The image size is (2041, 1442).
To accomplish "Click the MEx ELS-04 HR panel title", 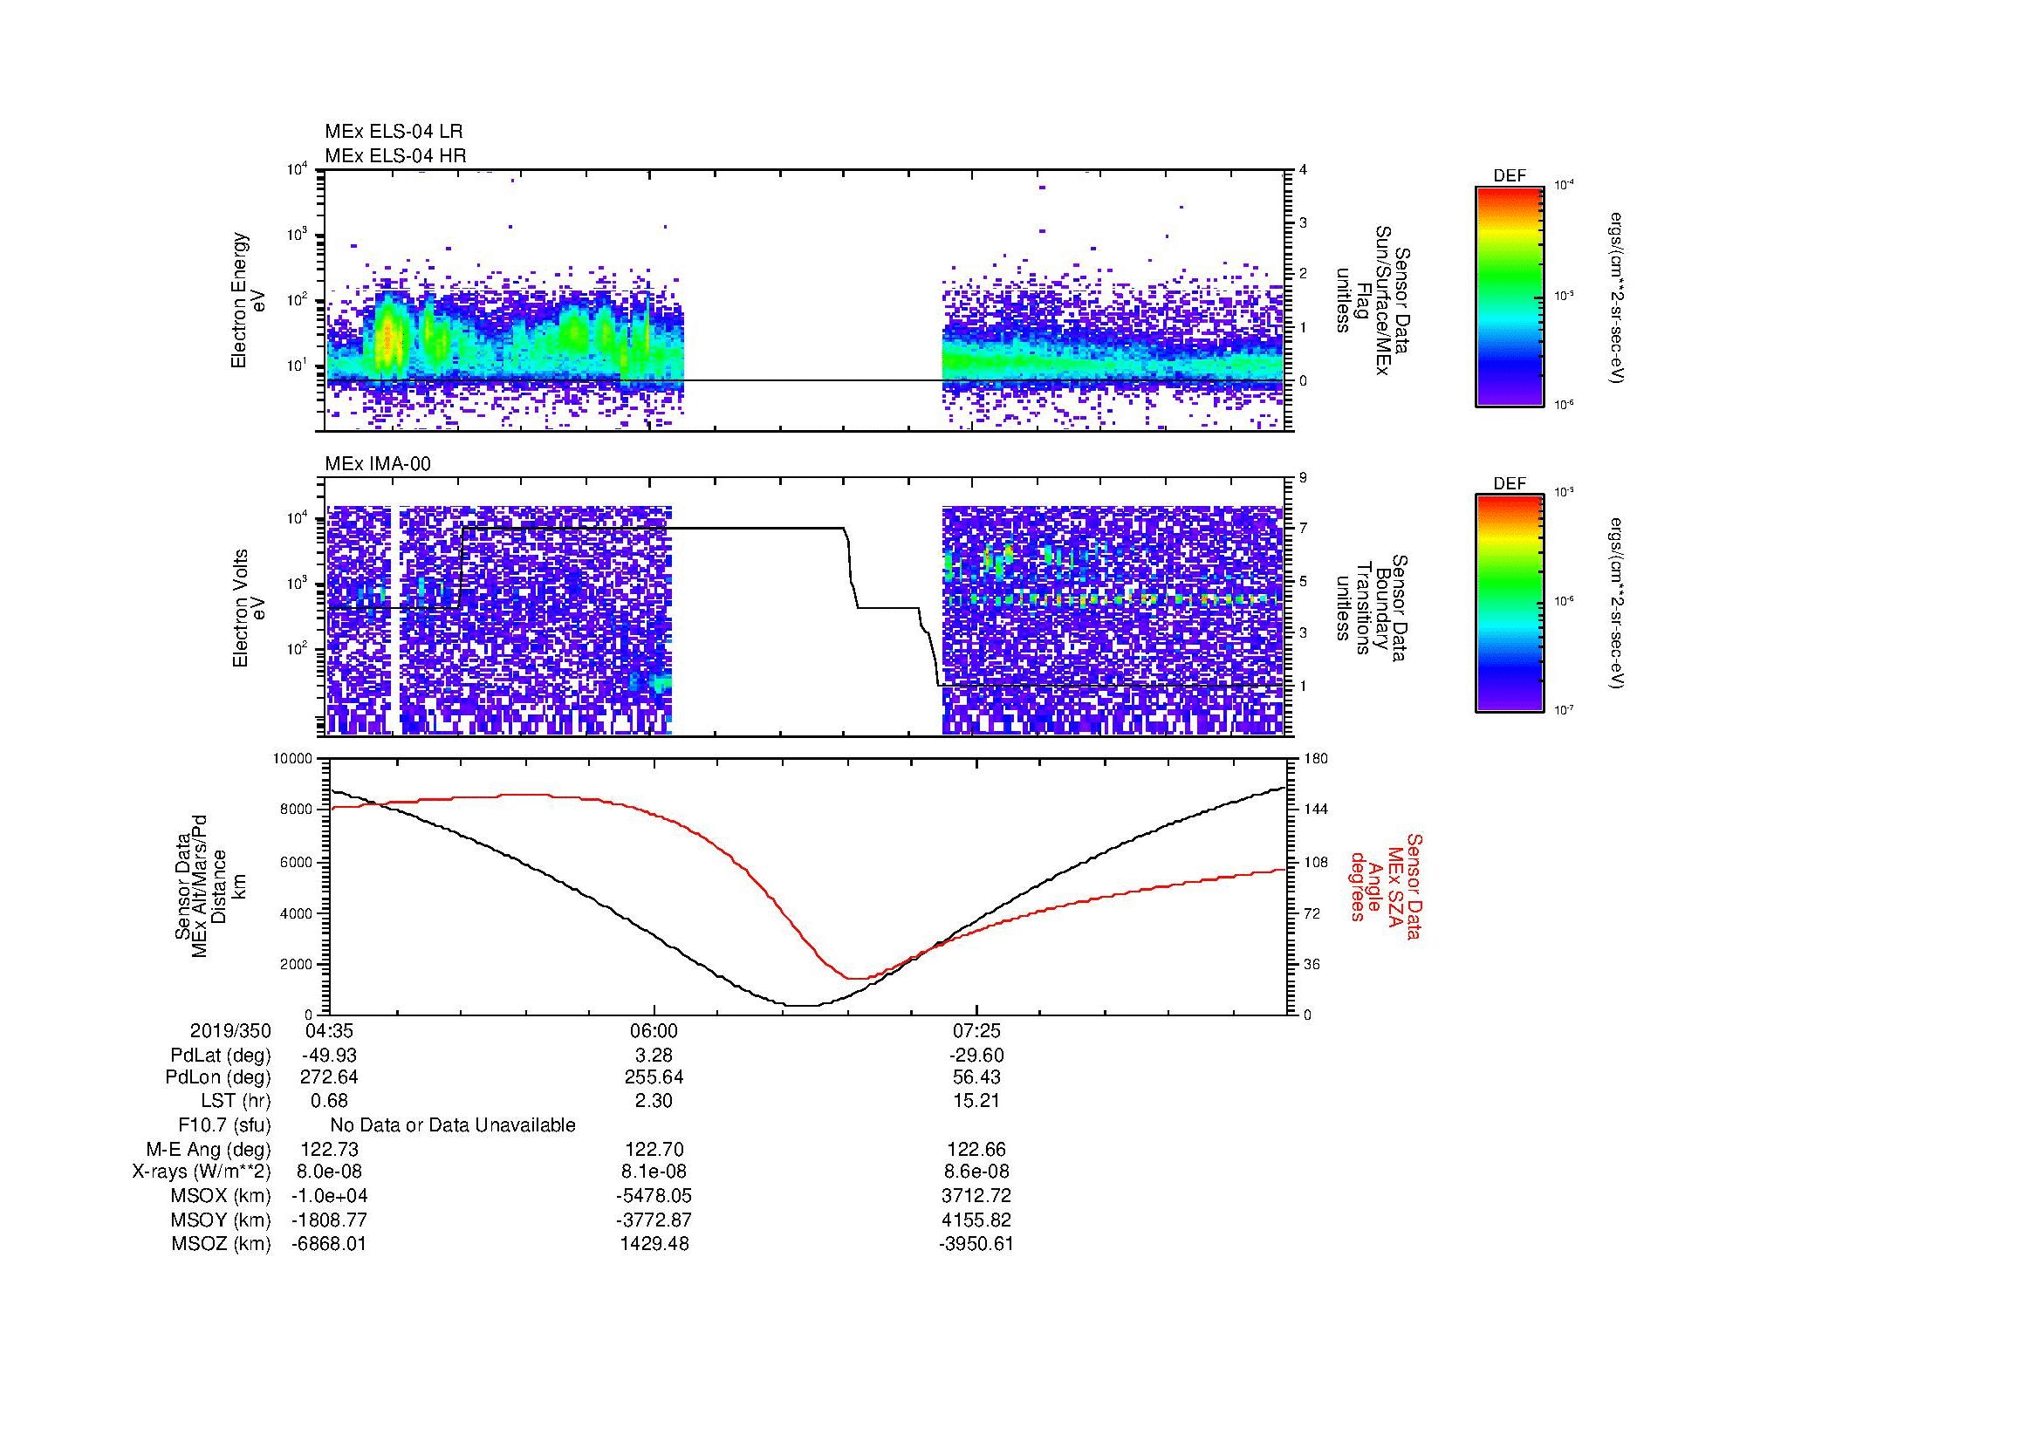I will (395, 156).
